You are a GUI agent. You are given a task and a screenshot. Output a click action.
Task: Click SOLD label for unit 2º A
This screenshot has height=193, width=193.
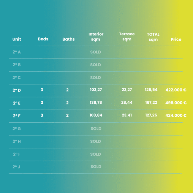click(x=96, y=52)
